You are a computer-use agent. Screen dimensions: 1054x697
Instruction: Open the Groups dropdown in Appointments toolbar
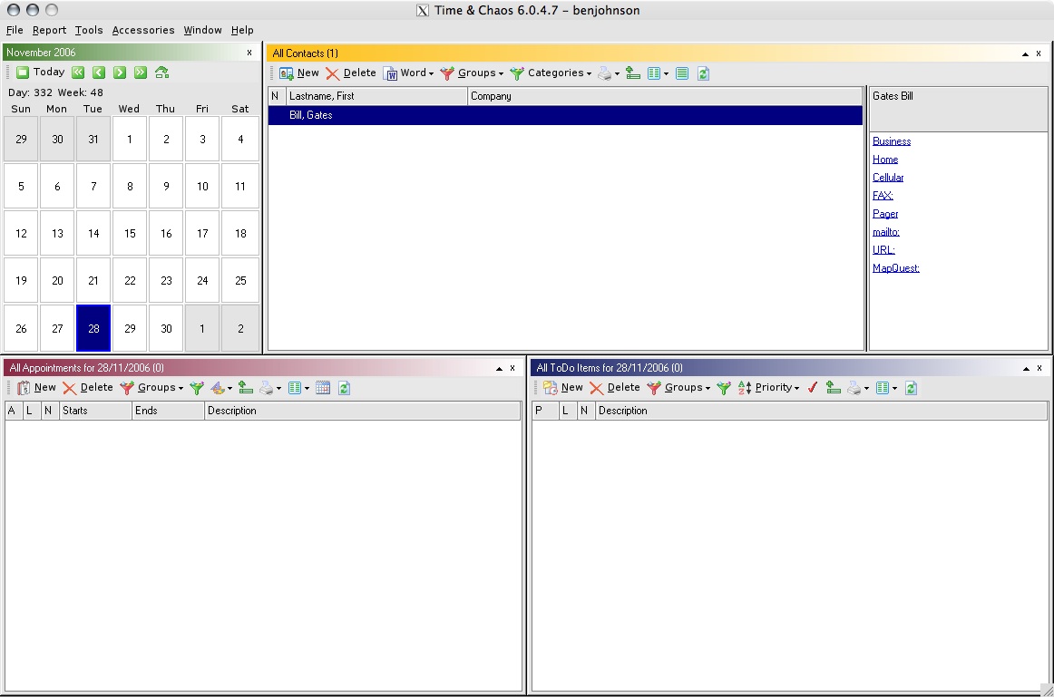coord(156,388)
